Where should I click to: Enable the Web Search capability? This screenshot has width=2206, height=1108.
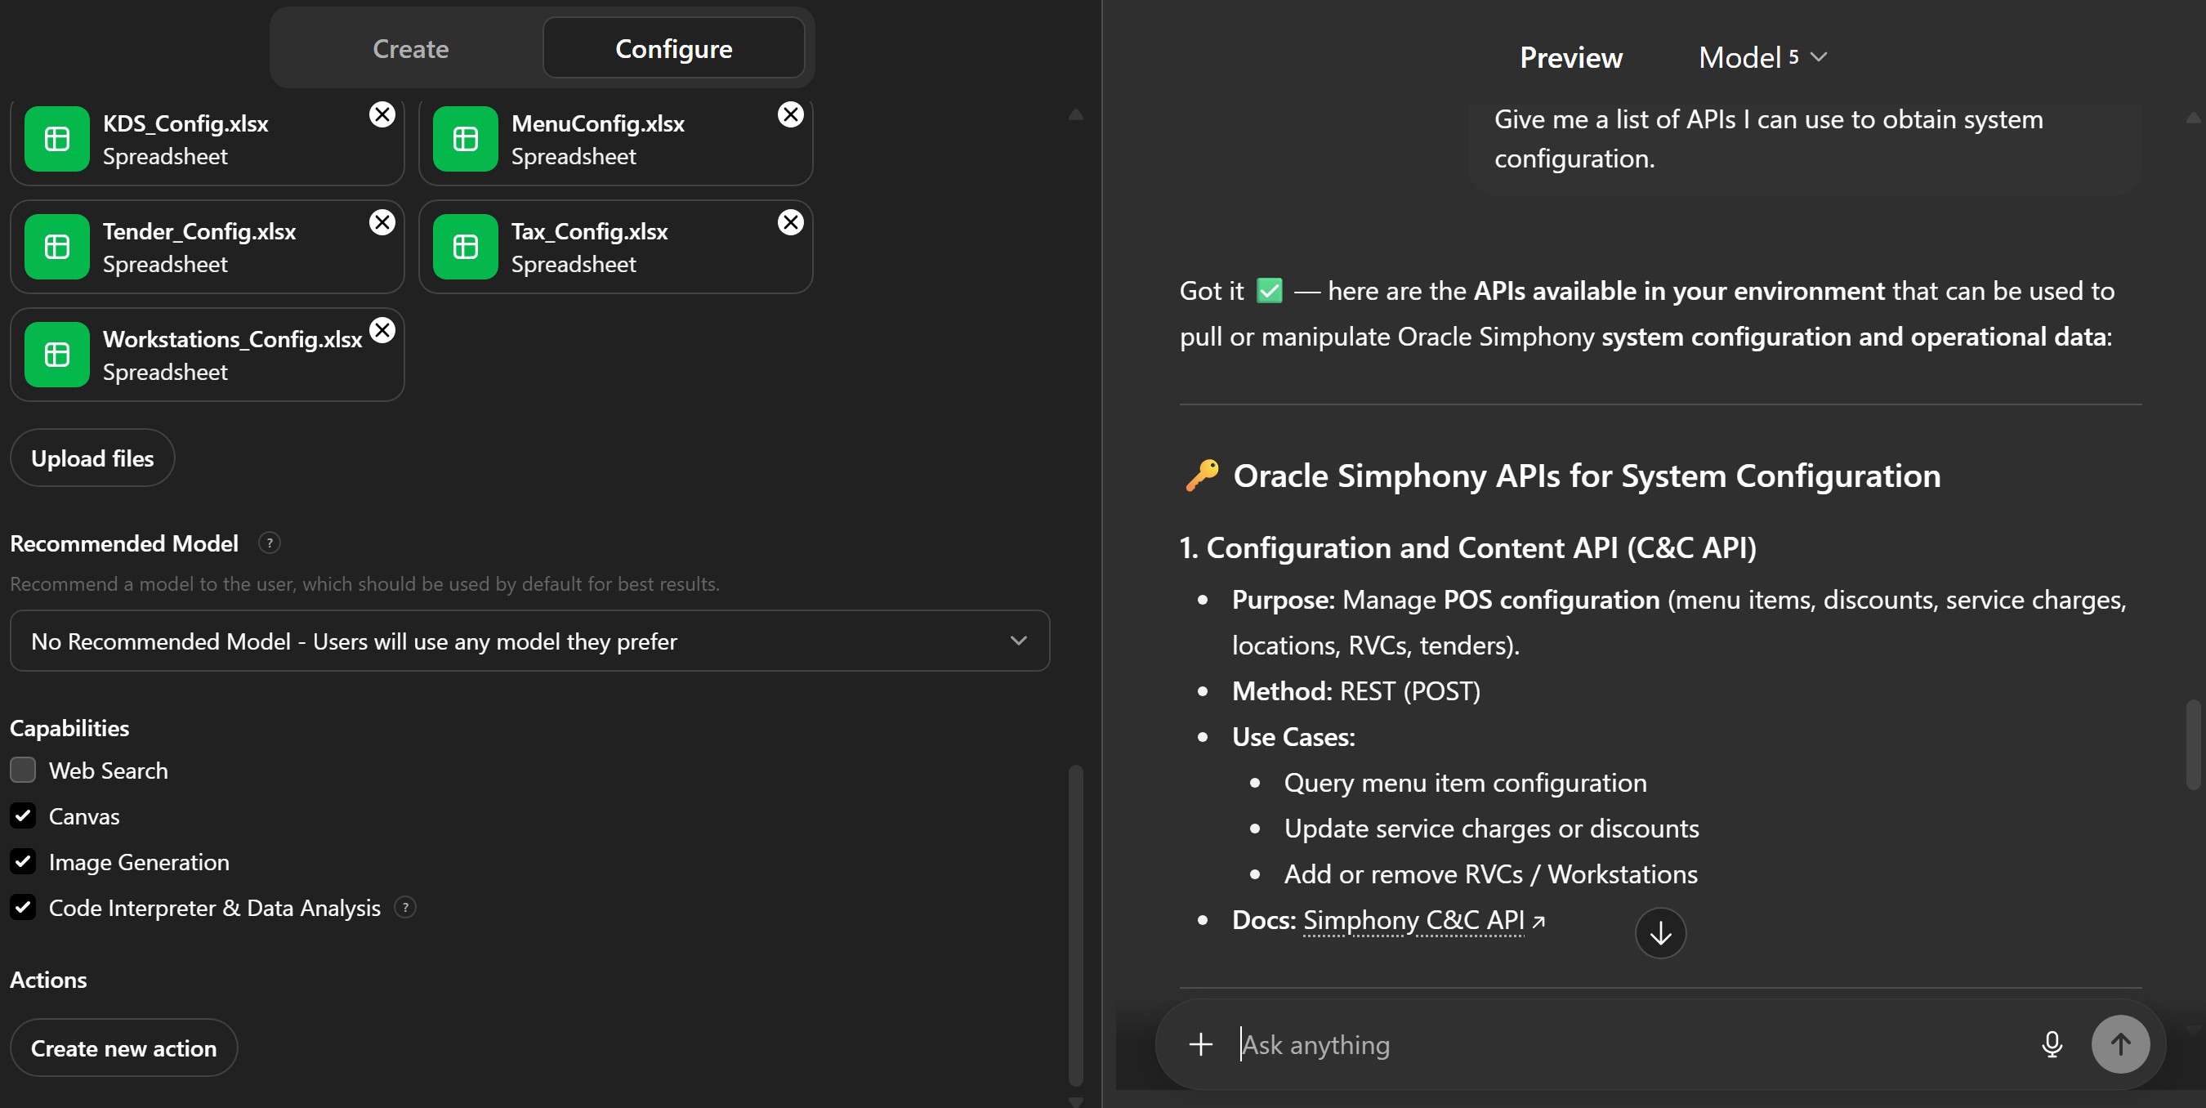pos(23,770)
